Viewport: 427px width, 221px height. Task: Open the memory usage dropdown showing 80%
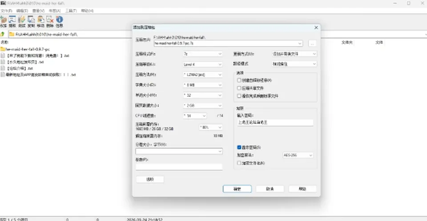pyautogui.click(x=211, y=127)
